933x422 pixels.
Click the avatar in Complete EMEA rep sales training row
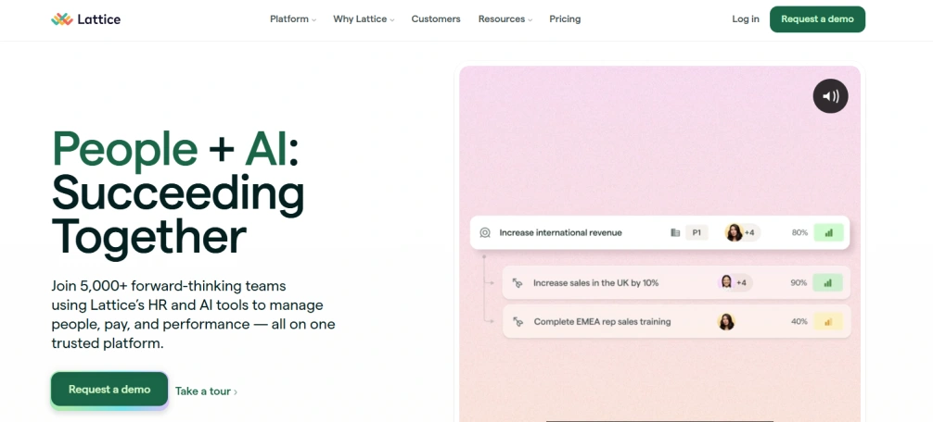pyautogui.click(x=726, y=322)
